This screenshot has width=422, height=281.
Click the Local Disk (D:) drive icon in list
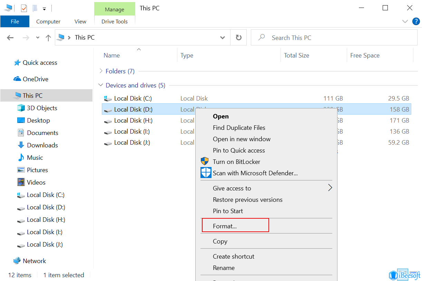click(x=108, y=110)
